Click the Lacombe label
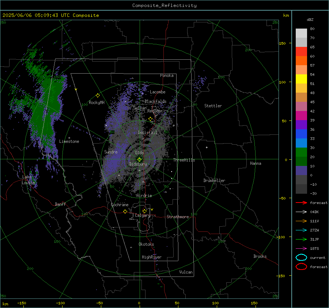Screen dimensions: 329x308 tap(158, 92)
